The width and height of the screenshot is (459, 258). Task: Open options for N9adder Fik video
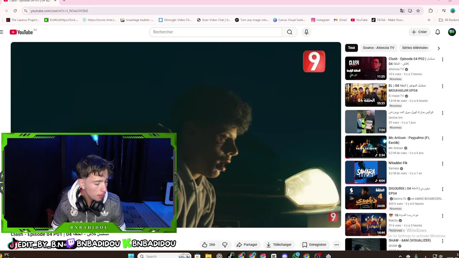443,164
